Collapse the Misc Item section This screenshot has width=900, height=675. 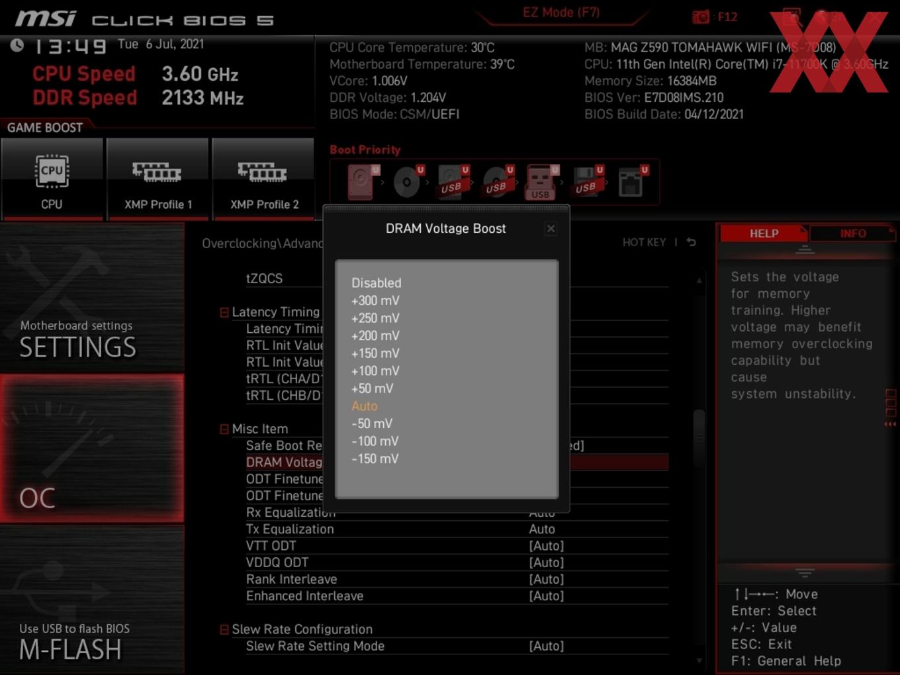click(224, 429)
